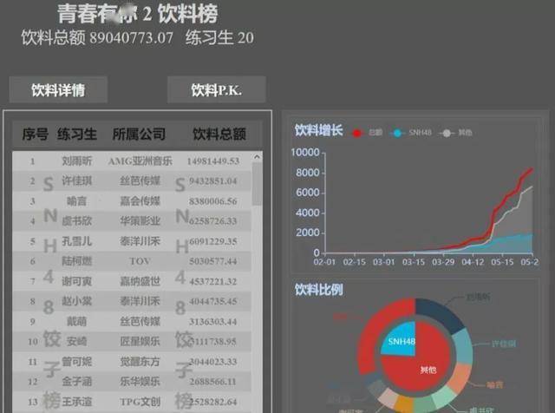
Task: Click 泰洋川禾 in 孔雪儿's row
Action: coord(140,241)
